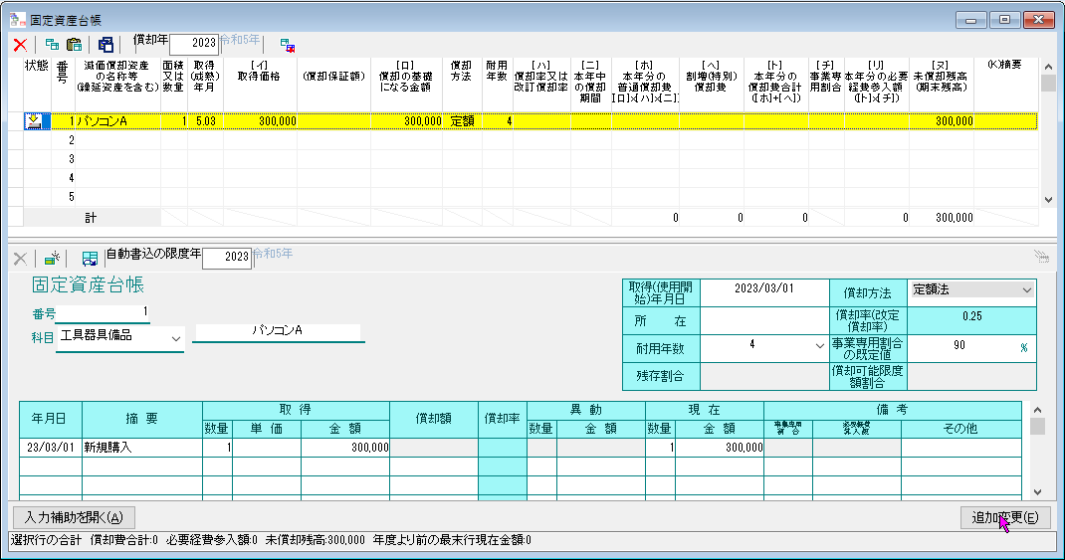Click the gray X icon in lower toolbar
Screen dimensions: 1065x560
[20, 259]
